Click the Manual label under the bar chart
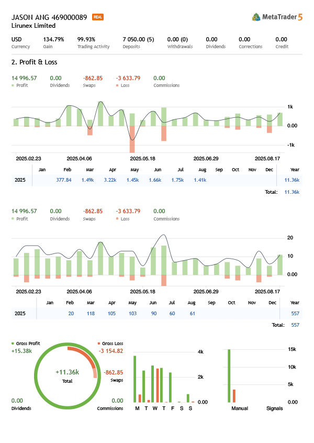314x443 pixels. tap(239, 408)
